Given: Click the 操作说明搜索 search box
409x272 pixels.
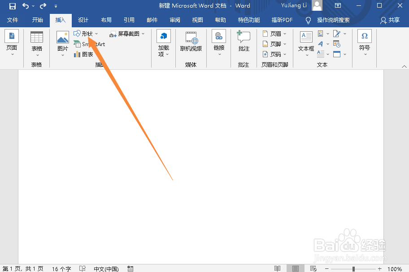Looking at the screenshot, I should (x=333, y=20).
